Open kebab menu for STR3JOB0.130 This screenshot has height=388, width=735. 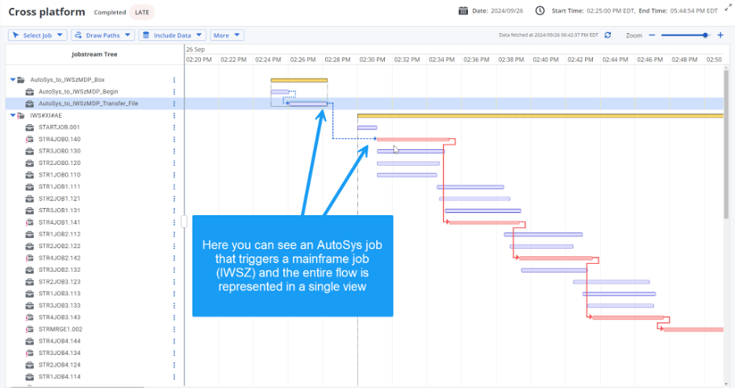pos(174,151)
